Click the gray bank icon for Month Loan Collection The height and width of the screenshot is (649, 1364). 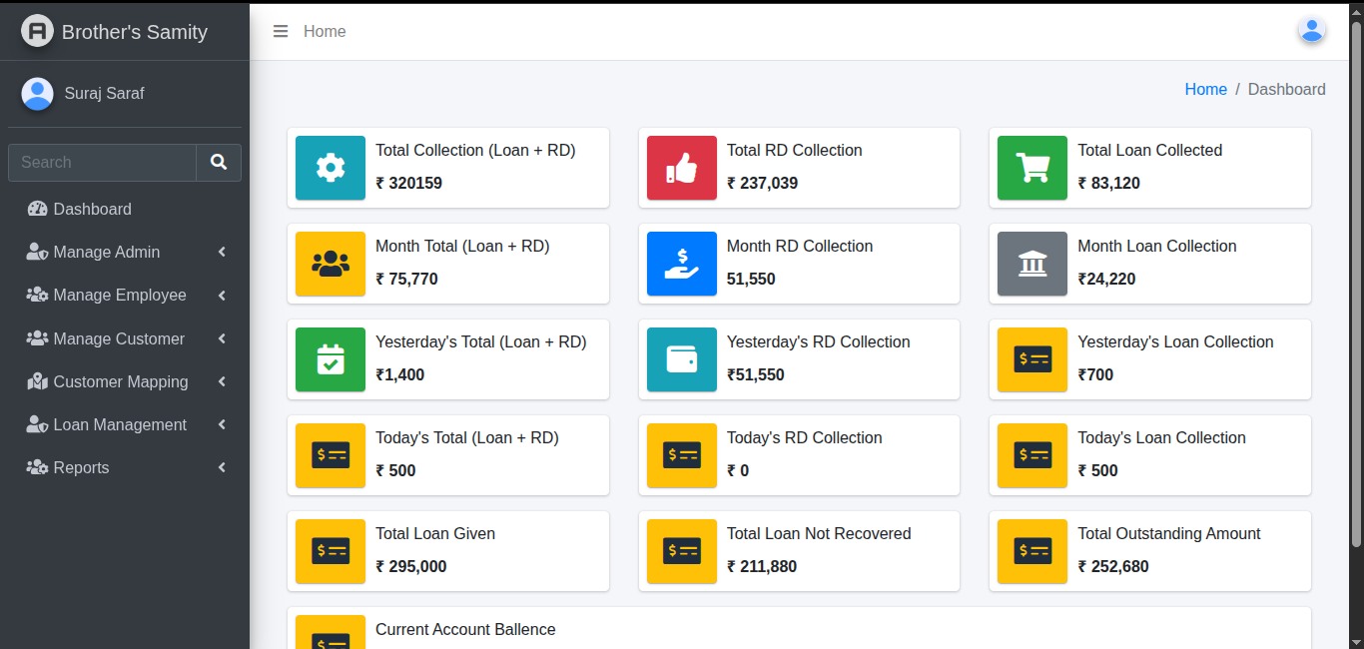[x=1032, y=264]
